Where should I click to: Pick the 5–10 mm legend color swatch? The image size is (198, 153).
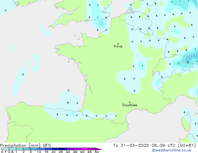(34, 149)
